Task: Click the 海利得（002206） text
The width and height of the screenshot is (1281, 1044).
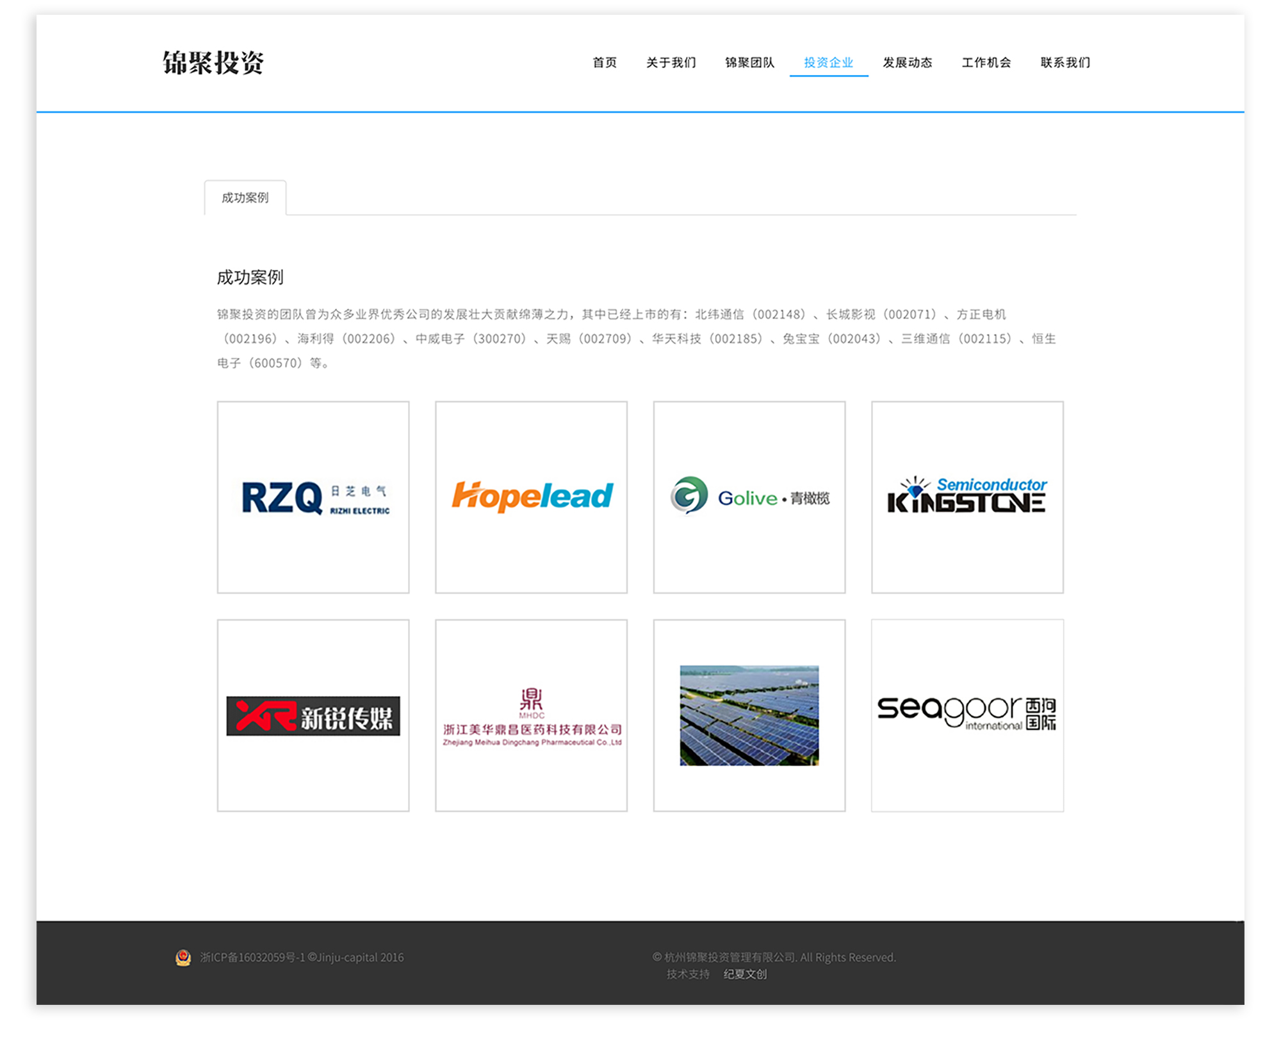Action: (347, 338)
